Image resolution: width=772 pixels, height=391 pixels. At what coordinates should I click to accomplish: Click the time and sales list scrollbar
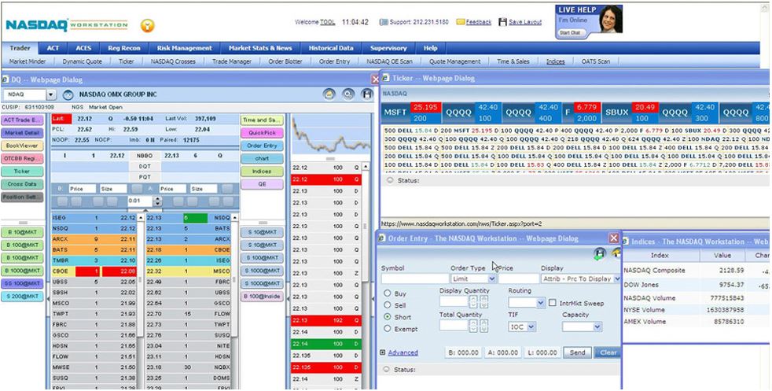click(366, 276)
